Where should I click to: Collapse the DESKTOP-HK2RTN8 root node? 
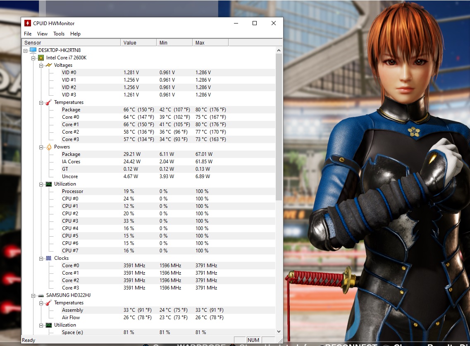(26, 51)
